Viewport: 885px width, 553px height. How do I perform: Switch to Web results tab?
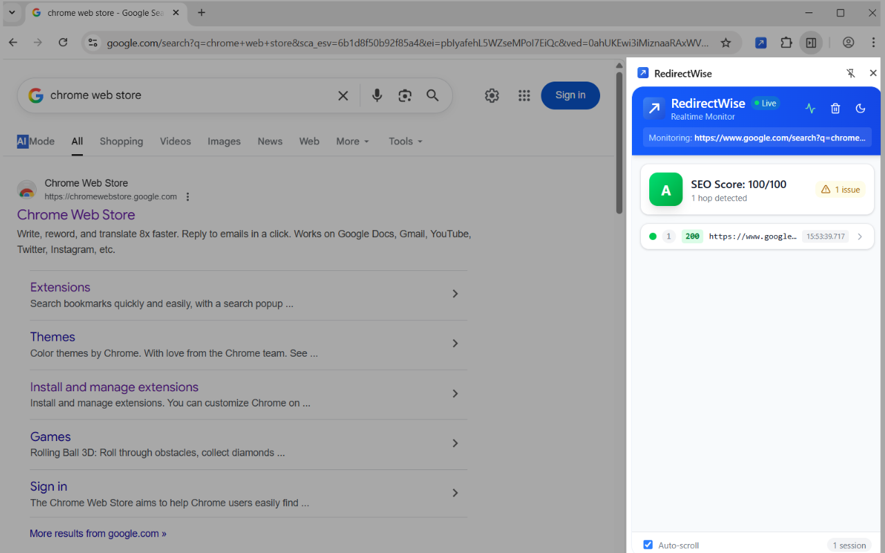click(309, 141)
